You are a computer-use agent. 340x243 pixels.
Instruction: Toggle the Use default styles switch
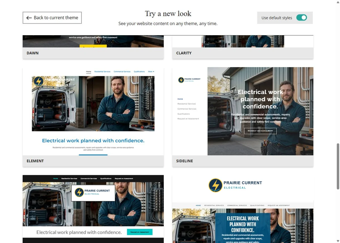tap(301, 18)
